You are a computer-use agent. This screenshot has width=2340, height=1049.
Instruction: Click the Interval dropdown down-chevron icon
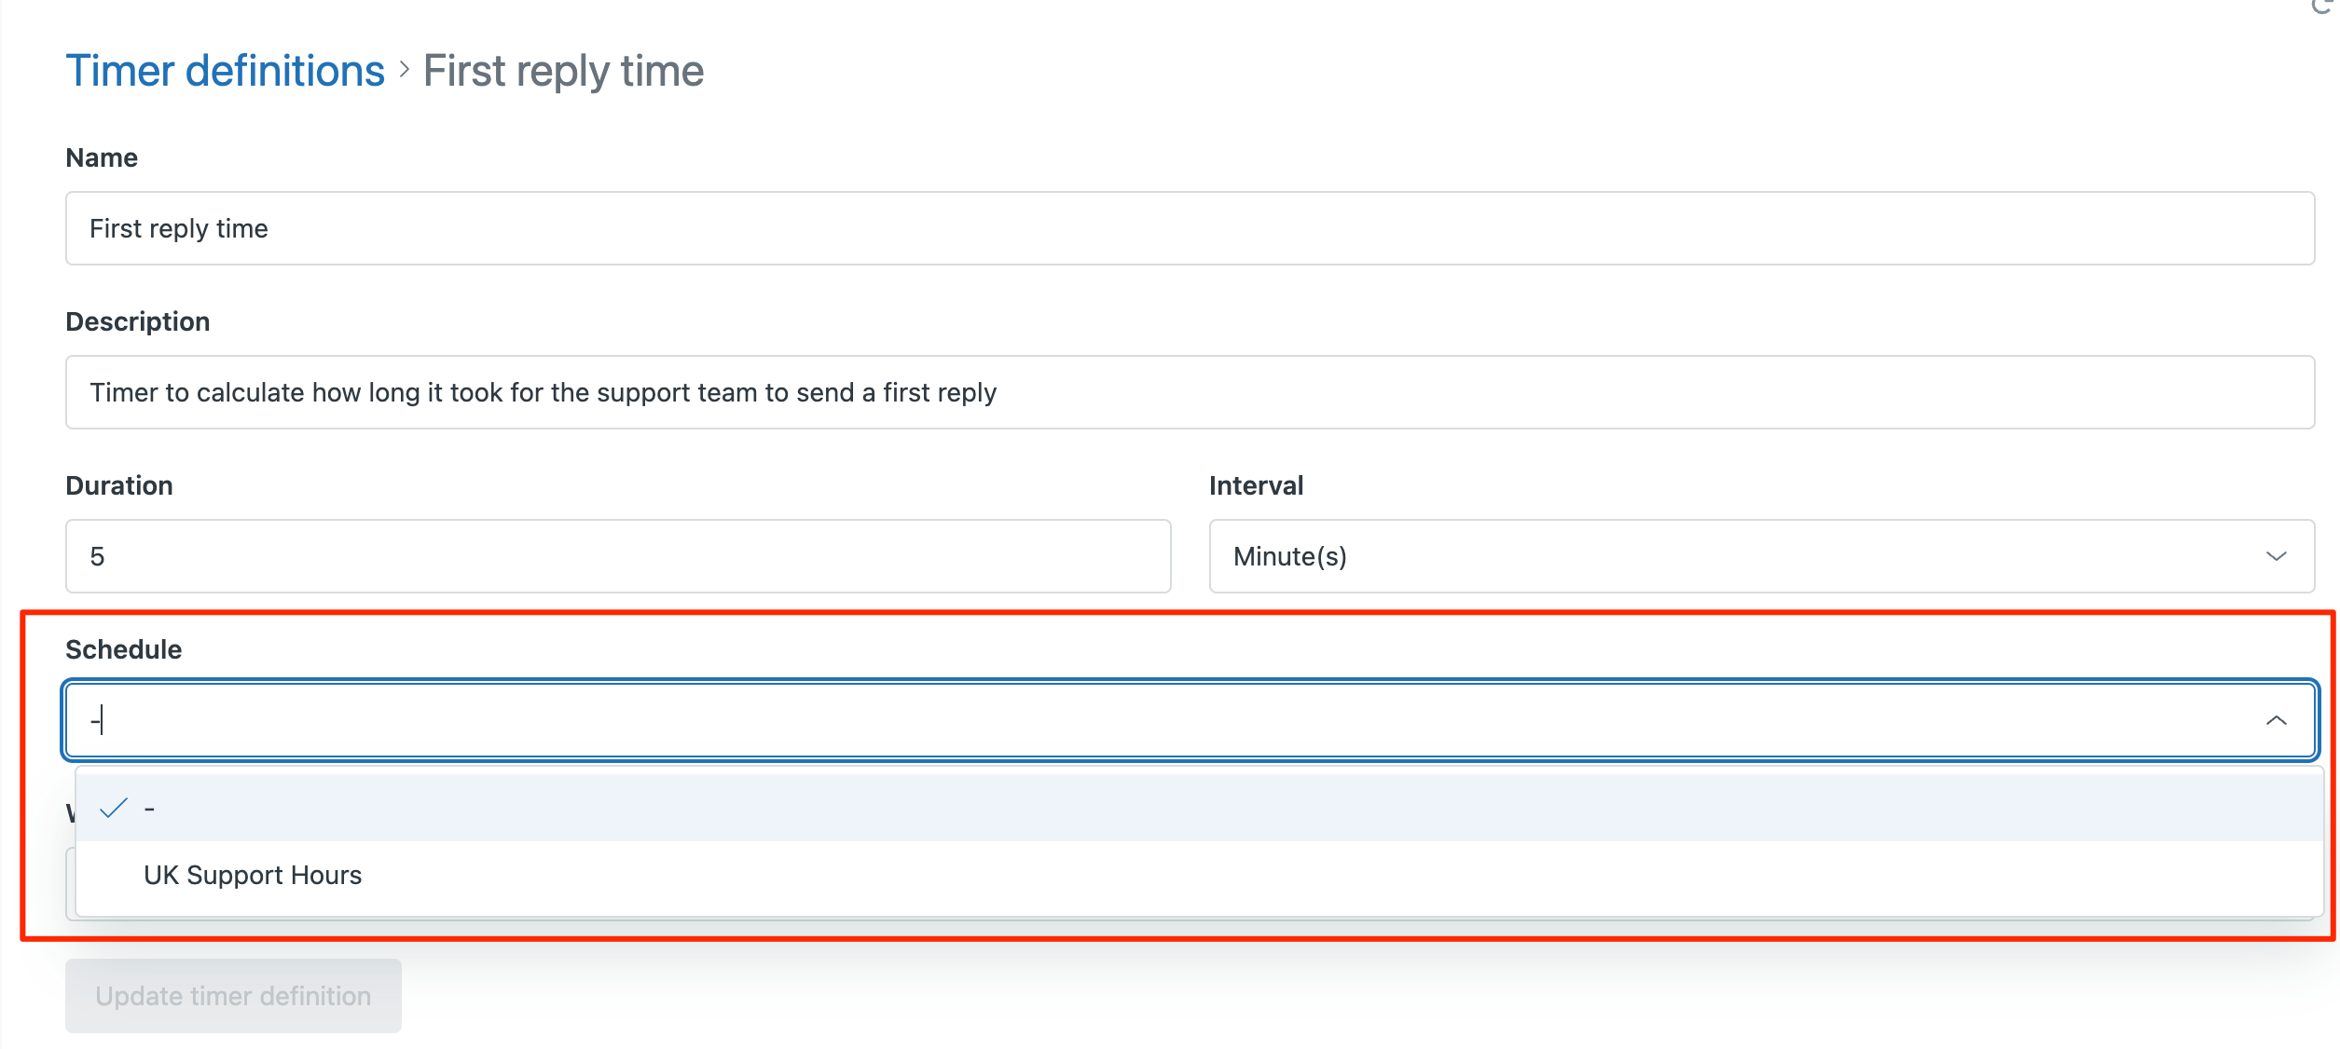tap(2276, 556)
